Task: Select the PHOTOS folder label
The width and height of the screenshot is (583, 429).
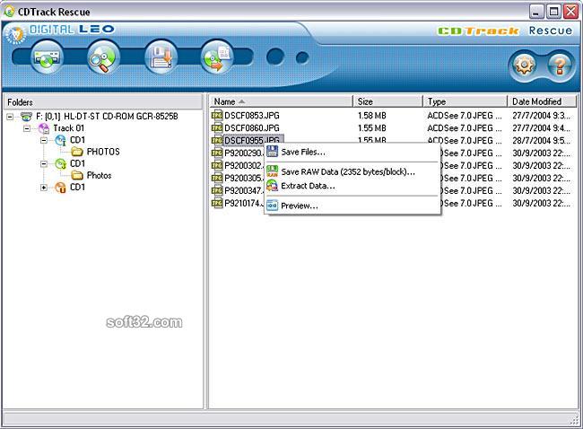Action: (103, 152)
